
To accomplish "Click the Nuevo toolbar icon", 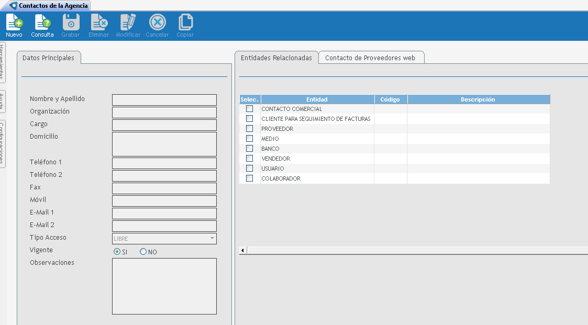I will 14,23.
